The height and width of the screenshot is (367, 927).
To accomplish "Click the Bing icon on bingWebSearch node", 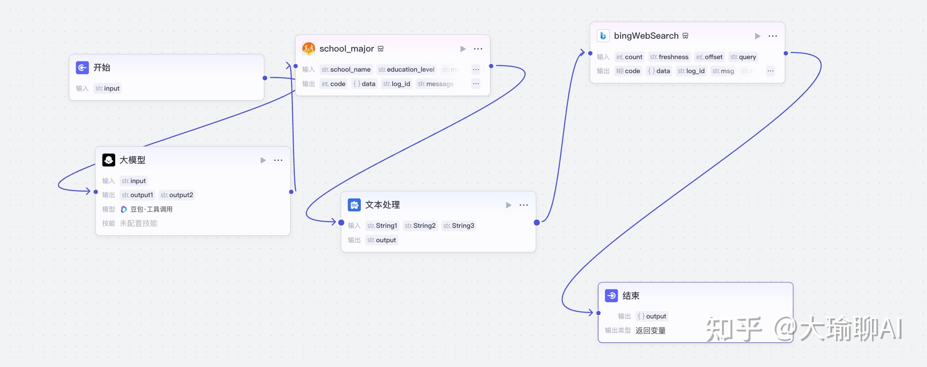I will coord(603,35).
